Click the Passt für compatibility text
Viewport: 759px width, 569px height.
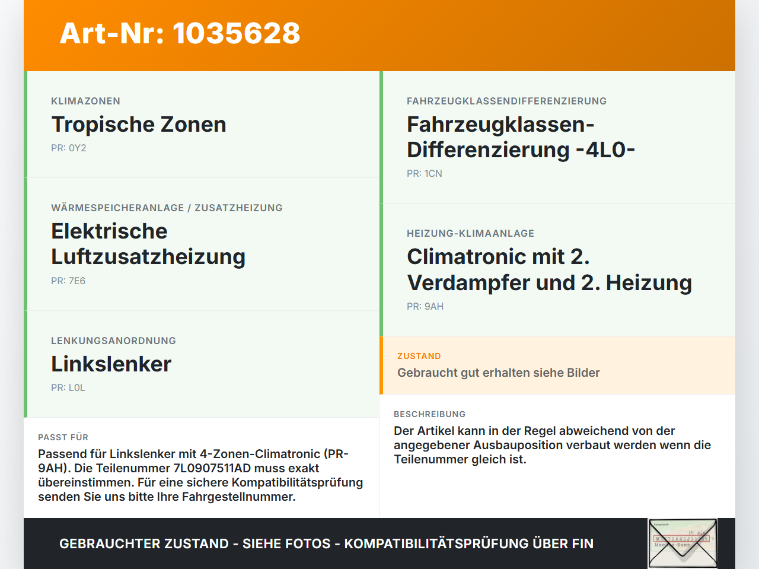click(200, 475)
